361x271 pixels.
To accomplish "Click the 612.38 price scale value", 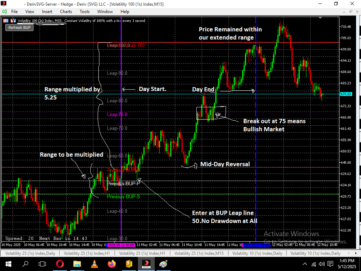I will (x=346, y=230).
